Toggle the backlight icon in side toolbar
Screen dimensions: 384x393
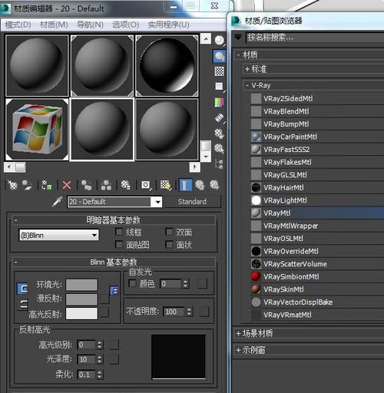220,56
